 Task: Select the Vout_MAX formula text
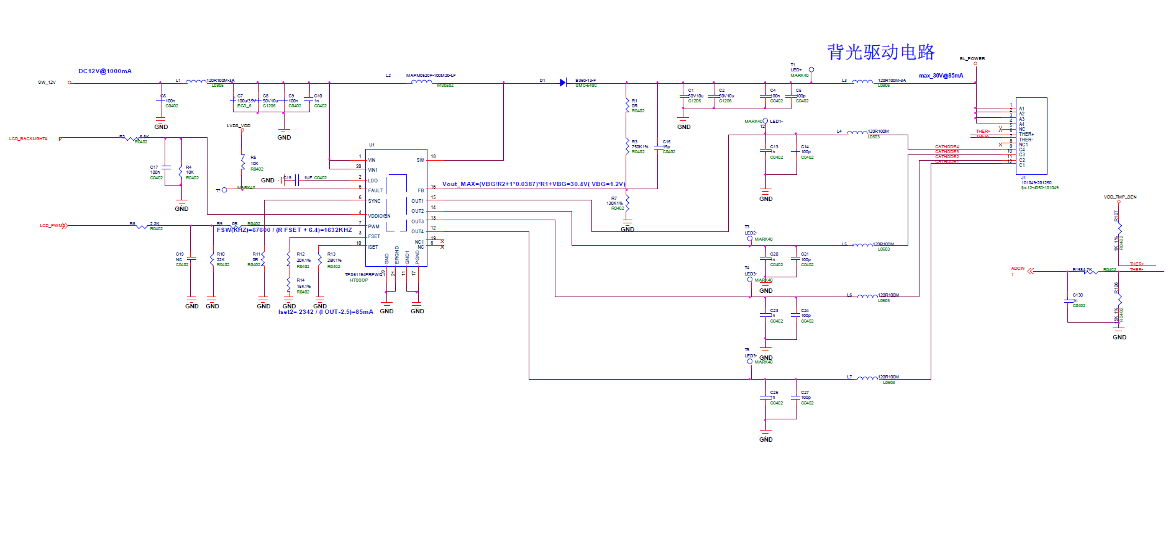click(534, 184)
